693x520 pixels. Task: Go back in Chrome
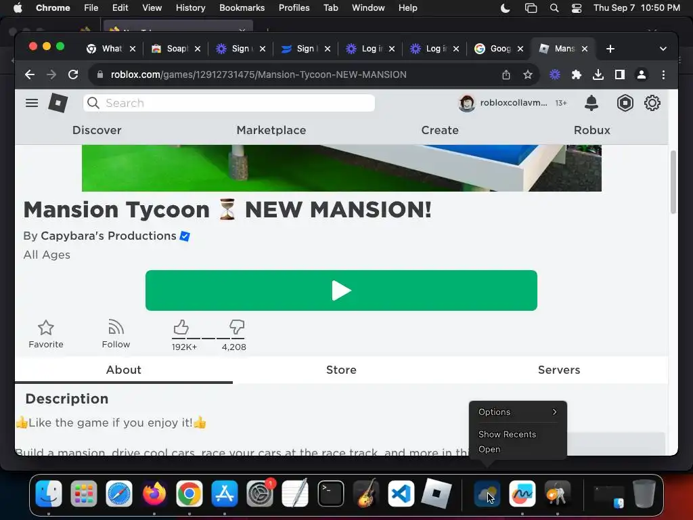[30, 74]
